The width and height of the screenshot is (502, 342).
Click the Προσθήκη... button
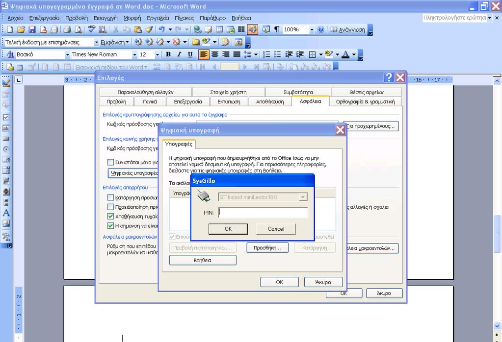click(267, 248)
